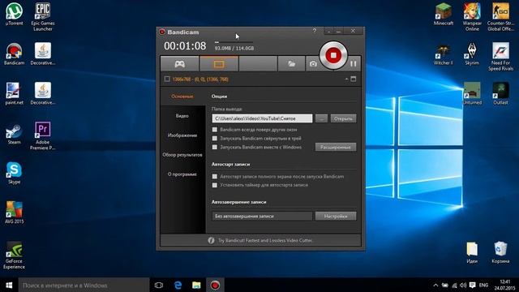Switch input language ENG indicator

tap(483, 285)
